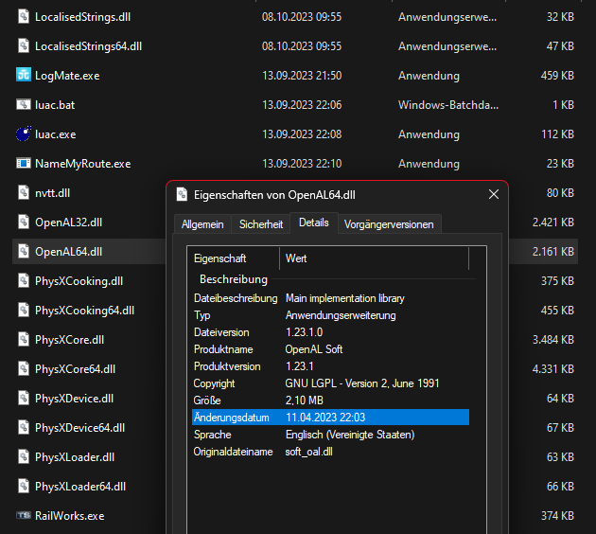Select file name RailWorks.exe
Image resolution: width=596 pixels, height=534 pixels.
pyautogui.click(x=70, y=516)
